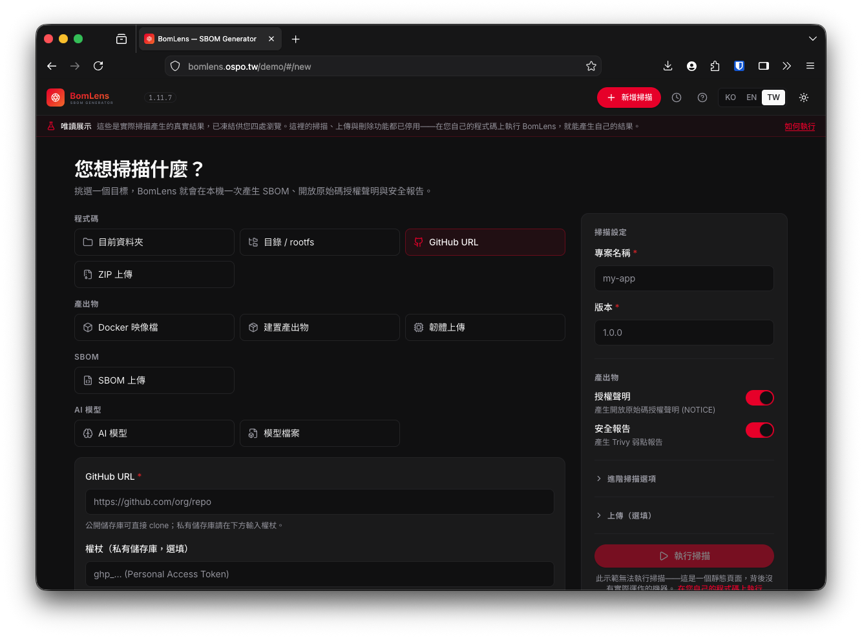Go back to previous page
The width and height of the screenshot is (862, 638).
click(52, 66)
